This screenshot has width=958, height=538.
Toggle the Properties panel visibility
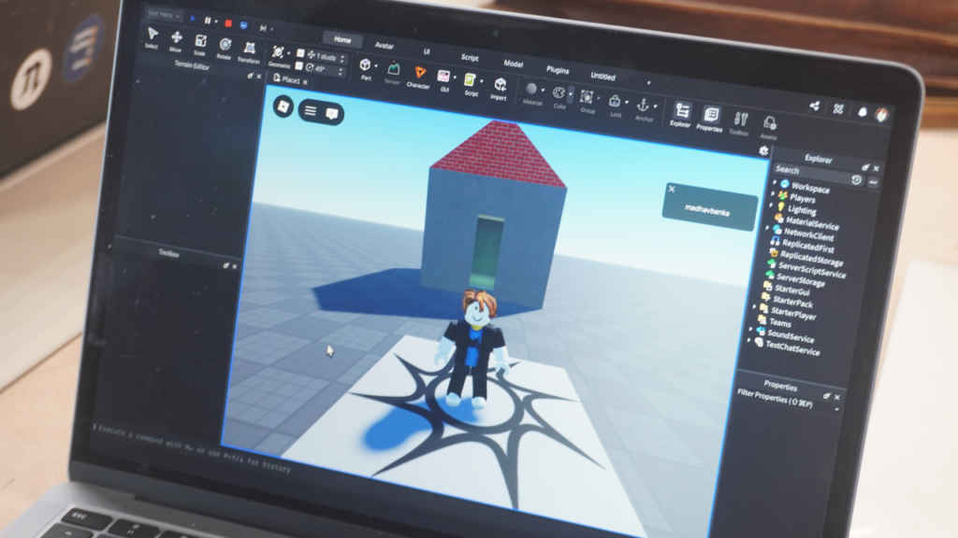tap(710, 115)
